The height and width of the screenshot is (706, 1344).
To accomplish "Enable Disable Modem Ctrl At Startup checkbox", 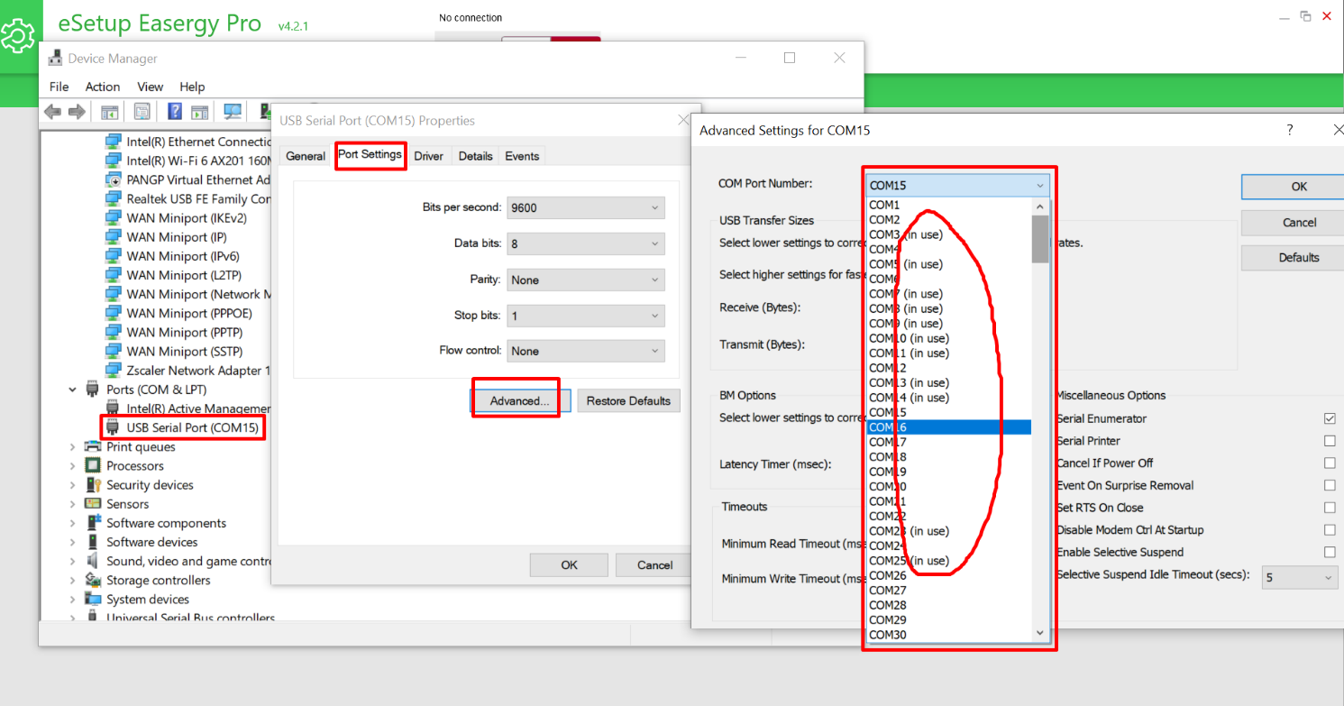I will click(x=1330, y=530).
